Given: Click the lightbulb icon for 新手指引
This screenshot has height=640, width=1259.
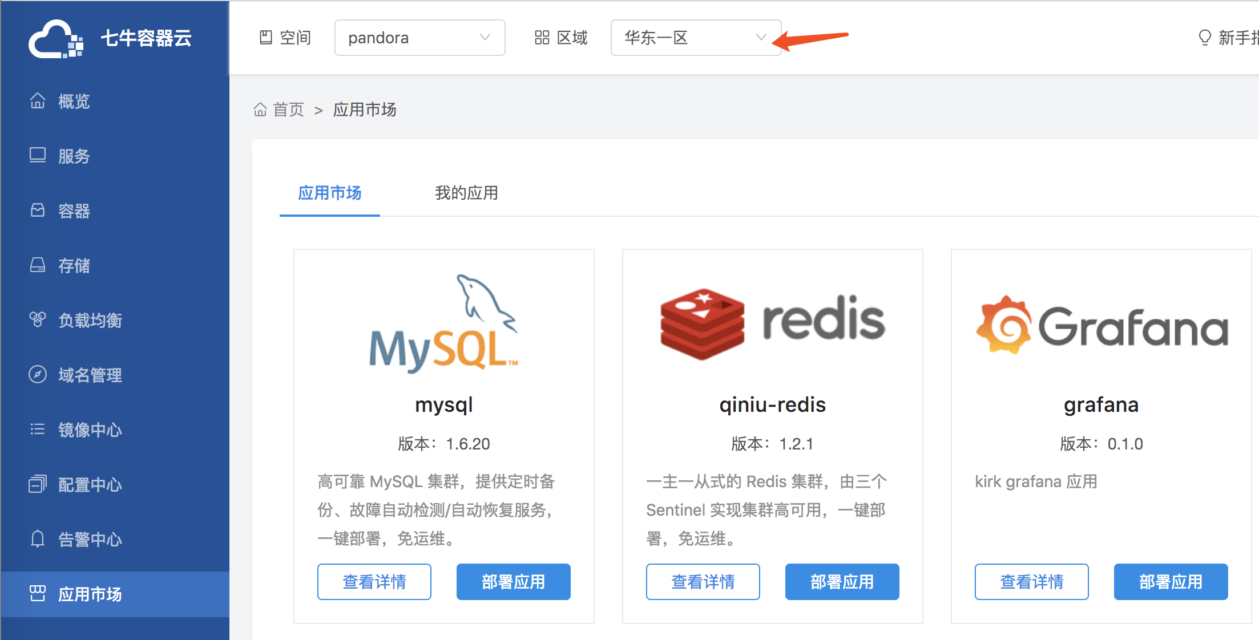Looking at the screenshot, I should tap(1205, 38).
